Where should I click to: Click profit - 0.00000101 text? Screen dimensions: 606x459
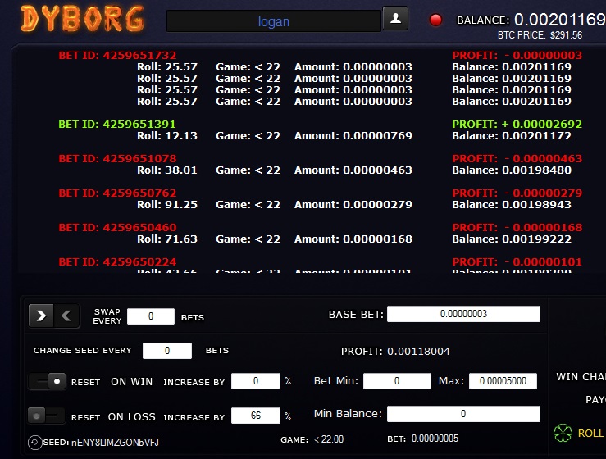[x=517, y=261]
